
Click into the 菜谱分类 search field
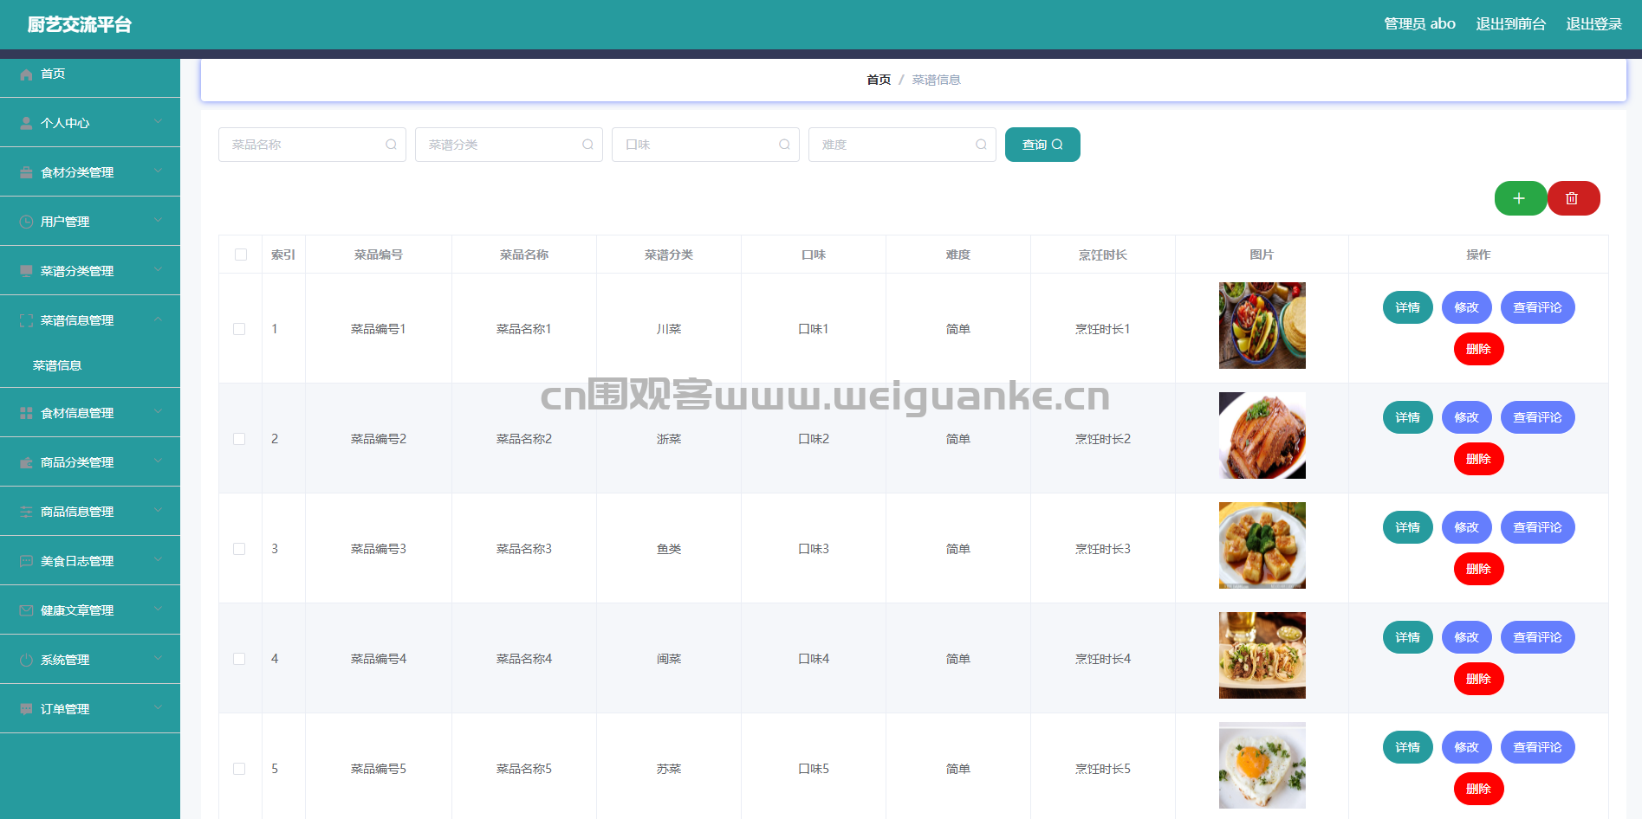(x=509, y=145)
